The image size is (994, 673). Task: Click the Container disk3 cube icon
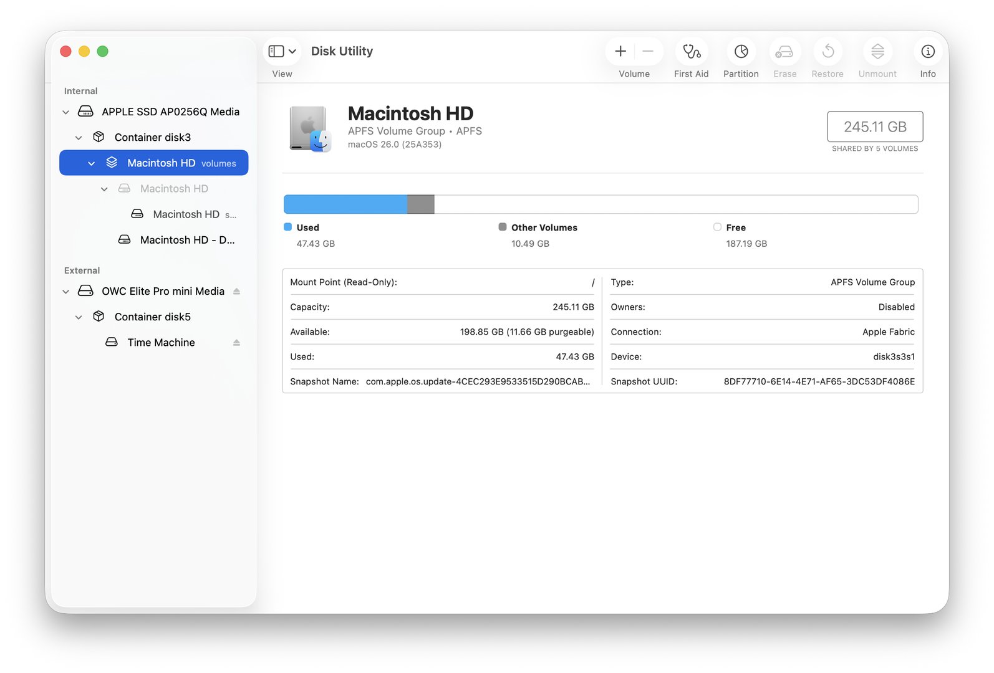click(99, 137)
